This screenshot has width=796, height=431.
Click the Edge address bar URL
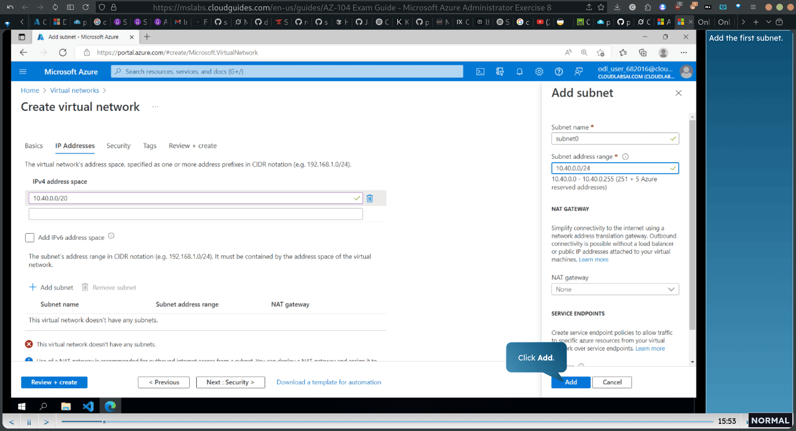tap(177, 52)
